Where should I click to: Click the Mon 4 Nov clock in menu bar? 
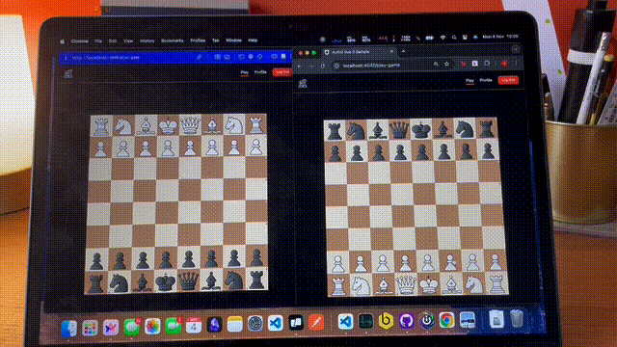[x=500, y=37]
